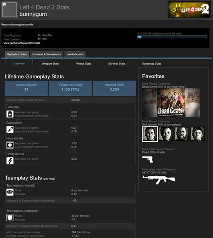Click the Defibrillators lightning icon
The width and height of the screenshot is (213, 238).
[10, 161]
